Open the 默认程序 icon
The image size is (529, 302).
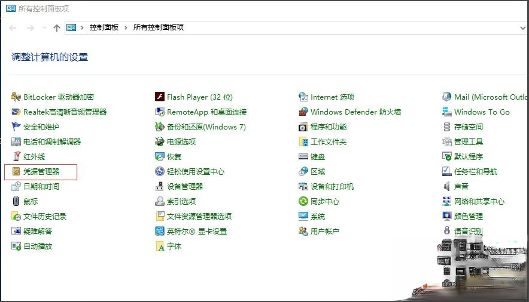click(446, 156)
